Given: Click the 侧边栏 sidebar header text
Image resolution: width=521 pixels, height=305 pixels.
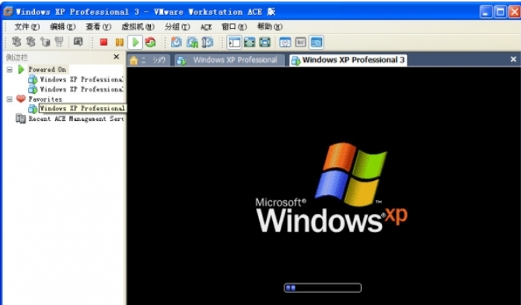Looking at the screenshot, I should (x=16, y=57).
